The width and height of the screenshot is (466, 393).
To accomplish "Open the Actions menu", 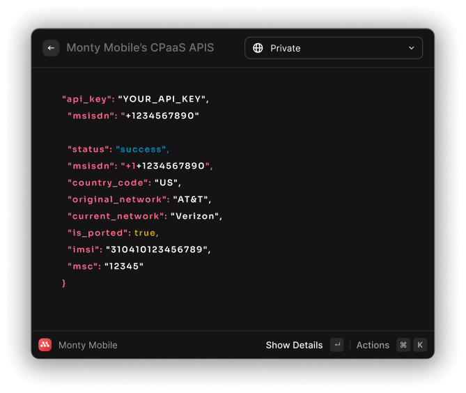I will click(373, 345).
